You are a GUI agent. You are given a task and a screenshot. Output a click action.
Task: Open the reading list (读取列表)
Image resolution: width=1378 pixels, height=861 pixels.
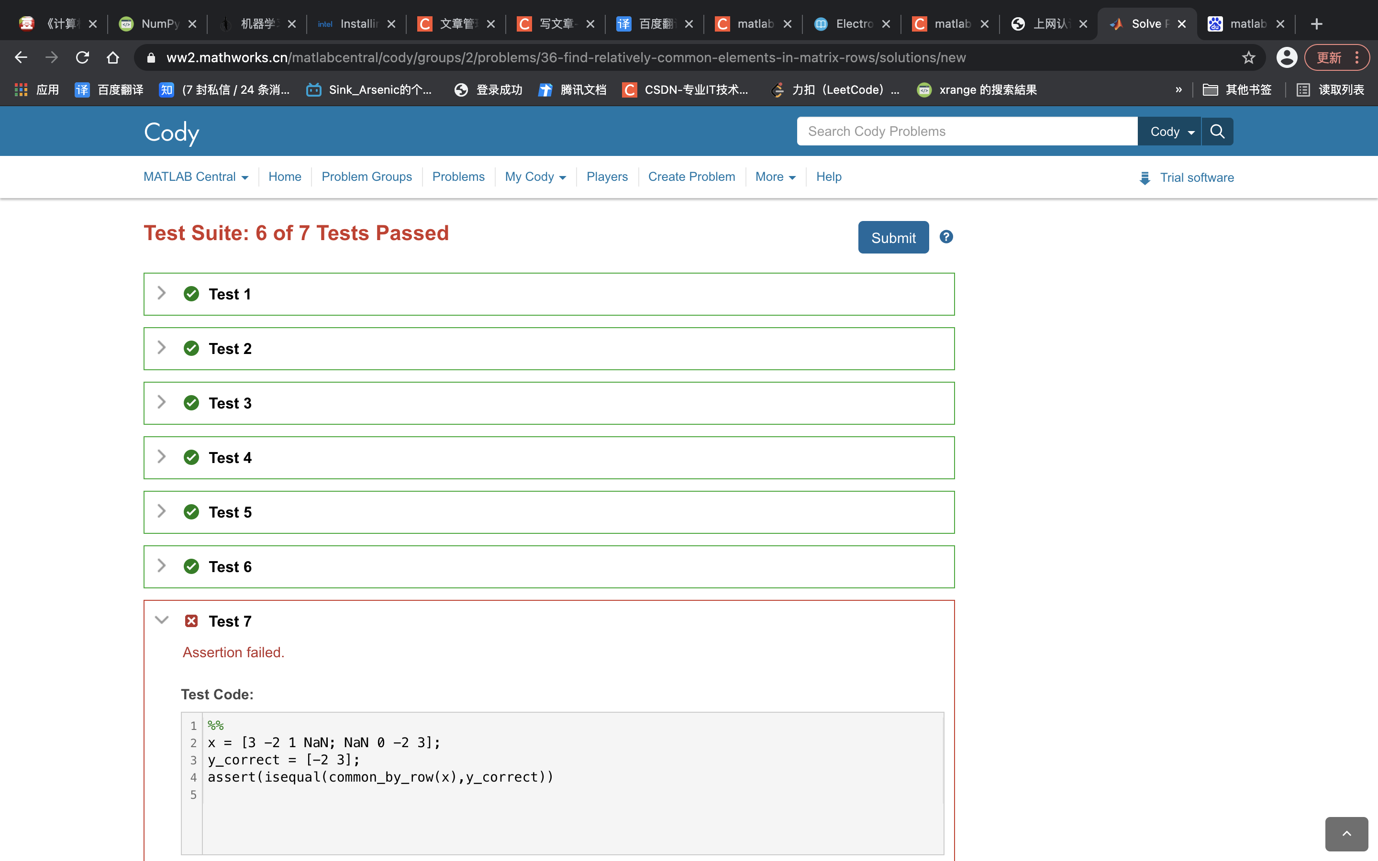1330,90
